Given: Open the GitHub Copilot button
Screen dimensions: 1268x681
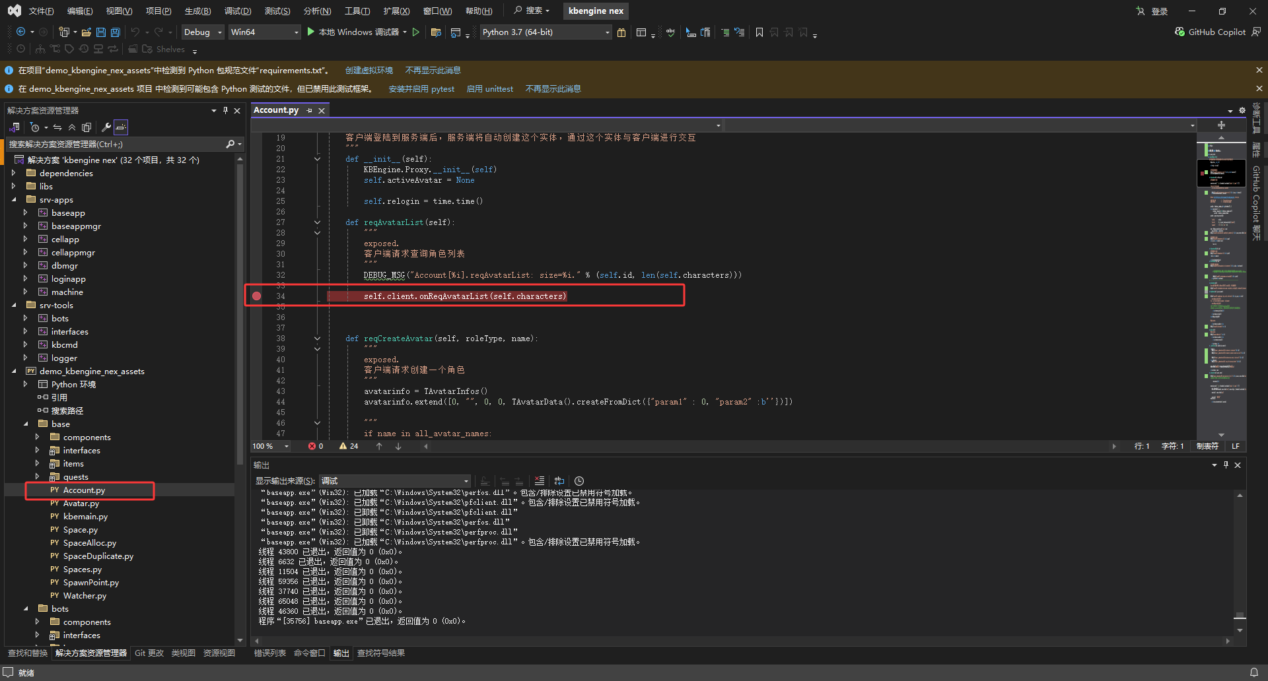Looking at the screenshot, I should pos(1210,32).
